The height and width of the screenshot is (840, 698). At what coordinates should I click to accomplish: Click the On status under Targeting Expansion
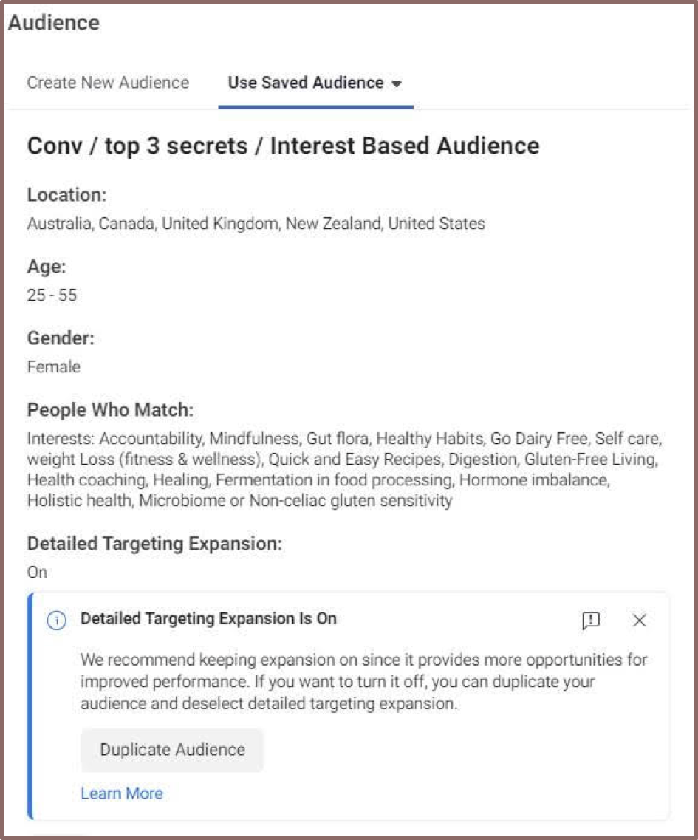(37, 572)
